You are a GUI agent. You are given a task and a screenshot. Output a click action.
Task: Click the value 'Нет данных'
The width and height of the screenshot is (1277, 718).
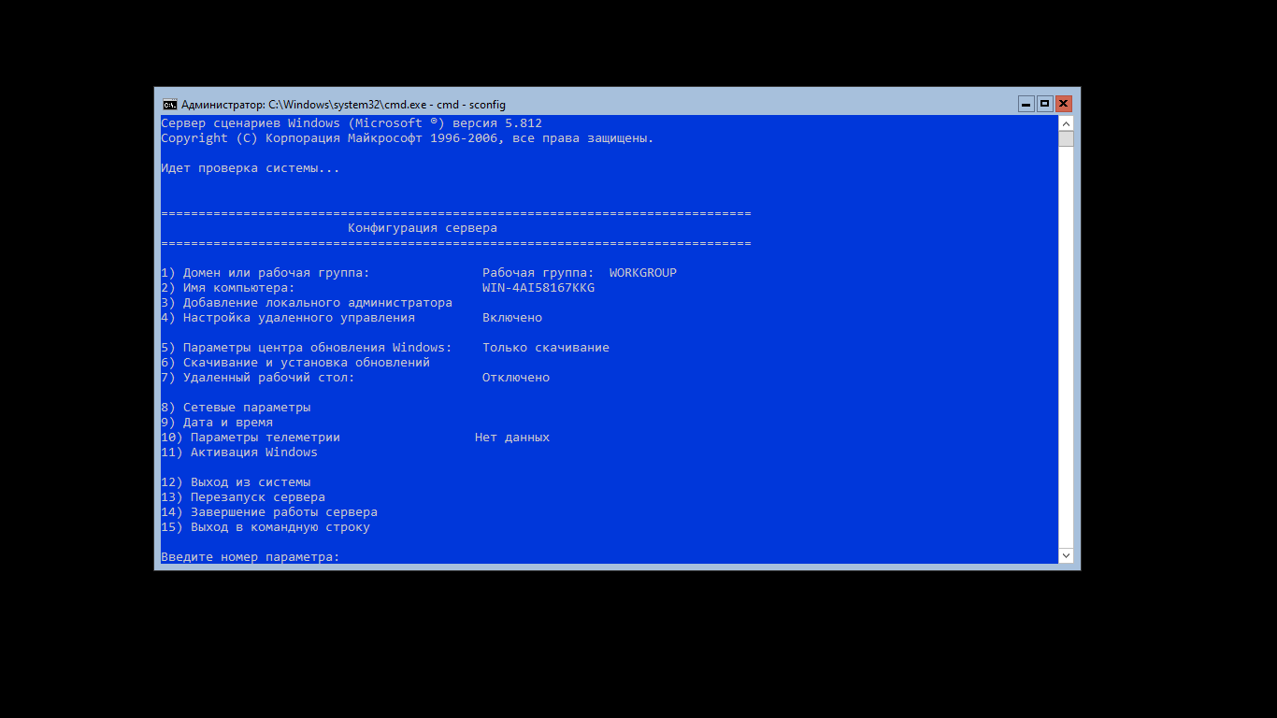pos(512,438)
